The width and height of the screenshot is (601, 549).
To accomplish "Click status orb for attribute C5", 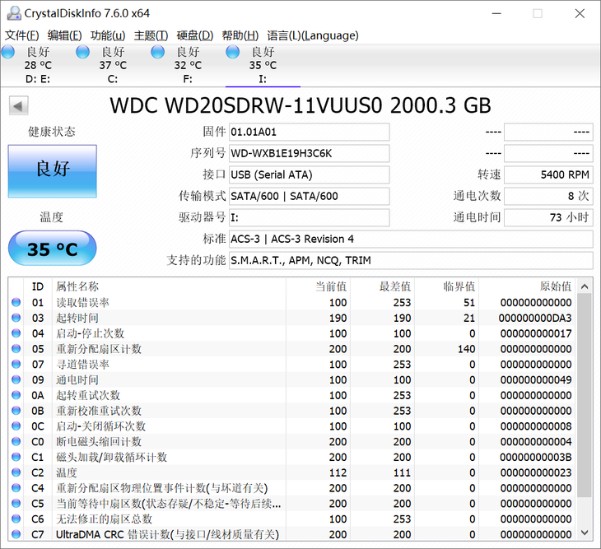I will click(16, 503).
